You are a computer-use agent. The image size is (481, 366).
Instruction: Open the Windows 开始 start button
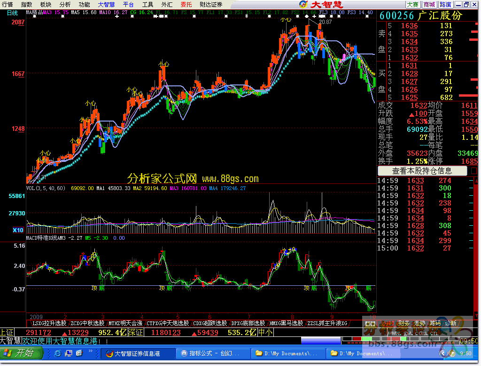pos(21,353)
